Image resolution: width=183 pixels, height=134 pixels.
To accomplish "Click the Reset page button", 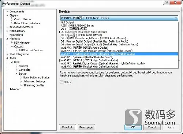I will (86, 127).
